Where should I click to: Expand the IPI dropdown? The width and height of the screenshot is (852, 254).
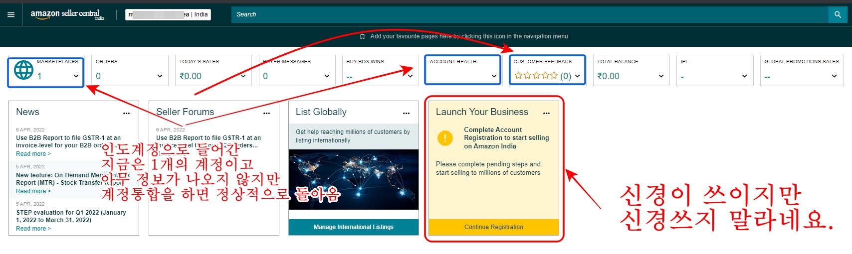pos(744,76)
